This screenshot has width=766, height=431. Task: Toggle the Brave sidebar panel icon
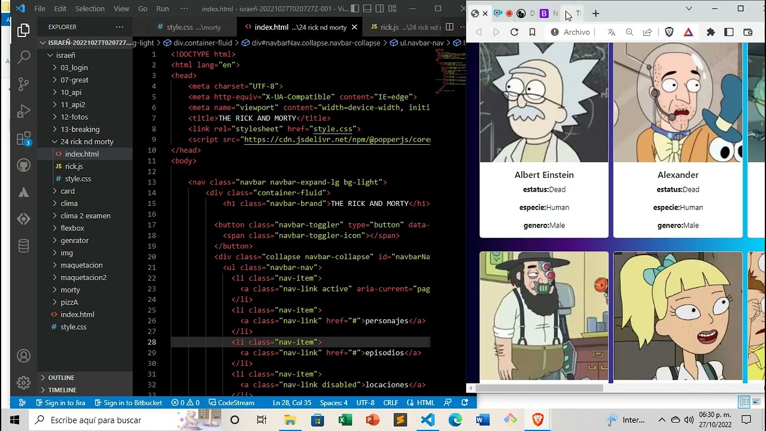point(729,32)
